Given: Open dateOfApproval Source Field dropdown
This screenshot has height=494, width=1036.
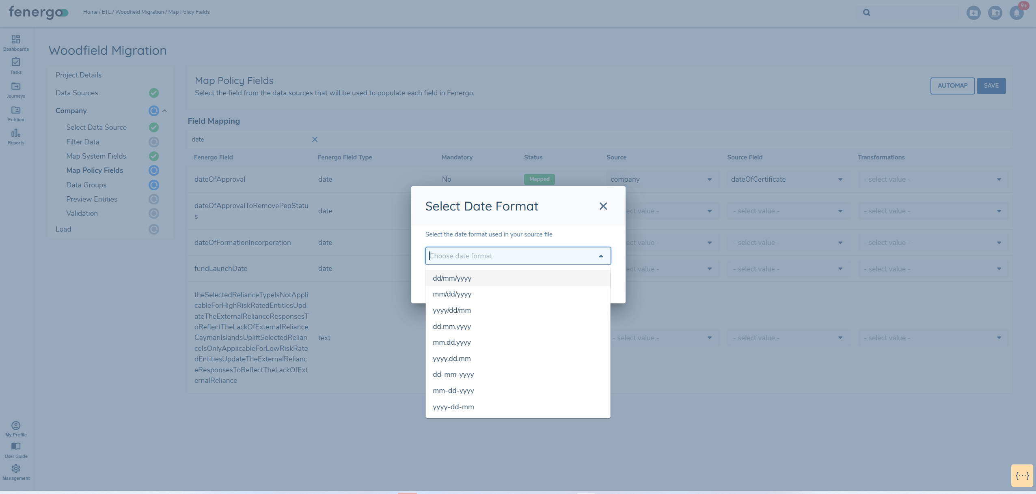Looking at the screenshot, I should [x=786, y=179].
